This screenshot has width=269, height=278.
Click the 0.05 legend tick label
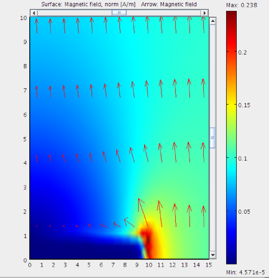point(244,212)
